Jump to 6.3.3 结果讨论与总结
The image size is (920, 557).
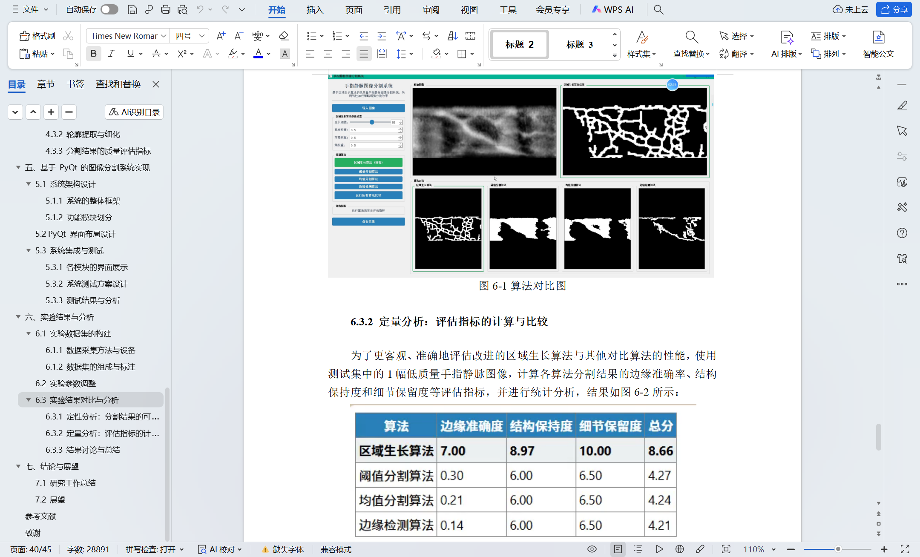point(83,450)
